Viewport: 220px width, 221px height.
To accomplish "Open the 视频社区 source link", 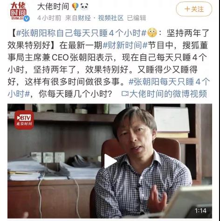I will [x=110, y=18].
